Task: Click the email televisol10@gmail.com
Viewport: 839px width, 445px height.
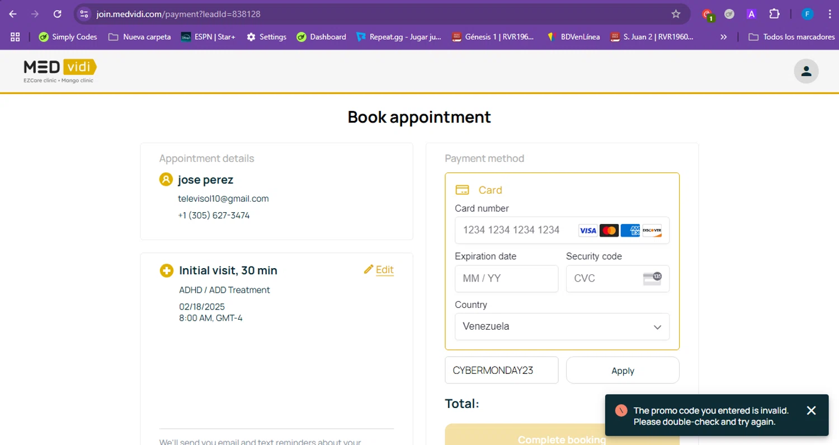Action: (x=223, y=199)
